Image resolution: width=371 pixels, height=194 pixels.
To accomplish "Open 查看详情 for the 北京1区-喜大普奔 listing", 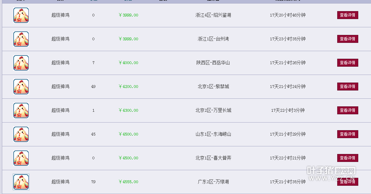I will (x=348, y=158).
